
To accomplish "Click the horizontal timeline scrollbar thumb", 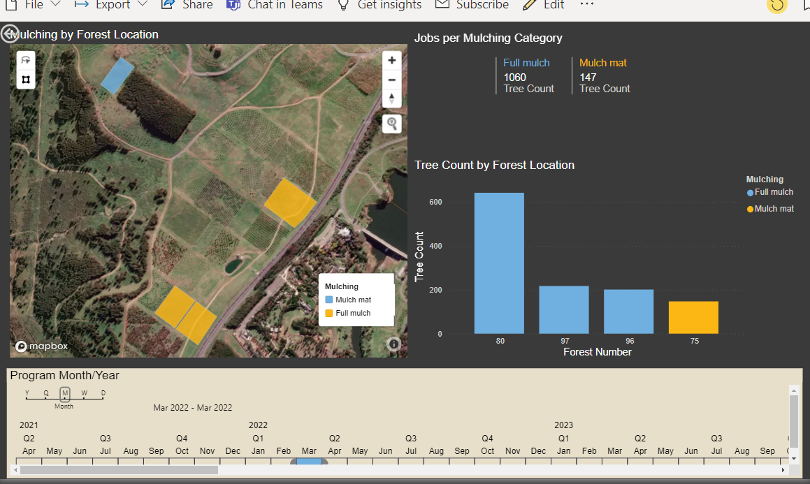I will point(119,470).
